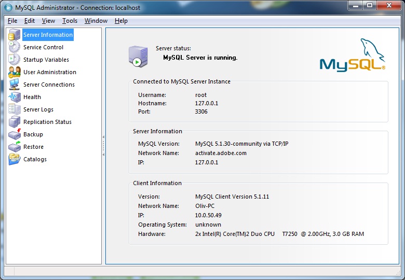Open the Restore section
The width and height of the screenshot is (405, 280).
[34, 147]
